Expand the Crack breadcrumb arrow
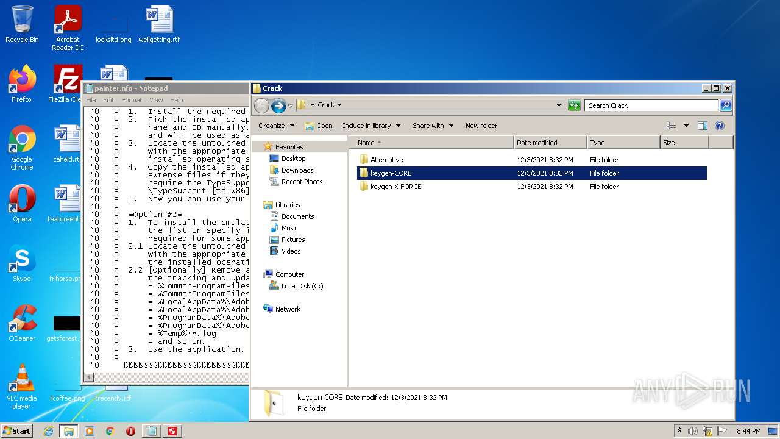Viewport: 780px width, 439px height. pos(339,105)
